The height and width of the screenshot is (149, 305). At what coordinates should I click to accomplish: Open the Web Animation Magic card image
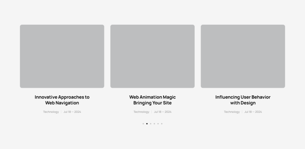click(152, 56)
